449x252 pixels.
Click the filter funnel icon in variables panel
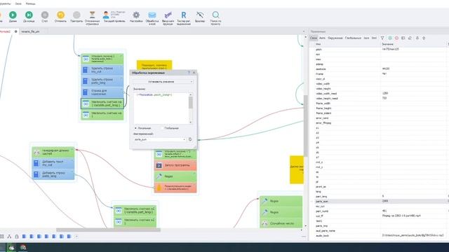point(382,38)
